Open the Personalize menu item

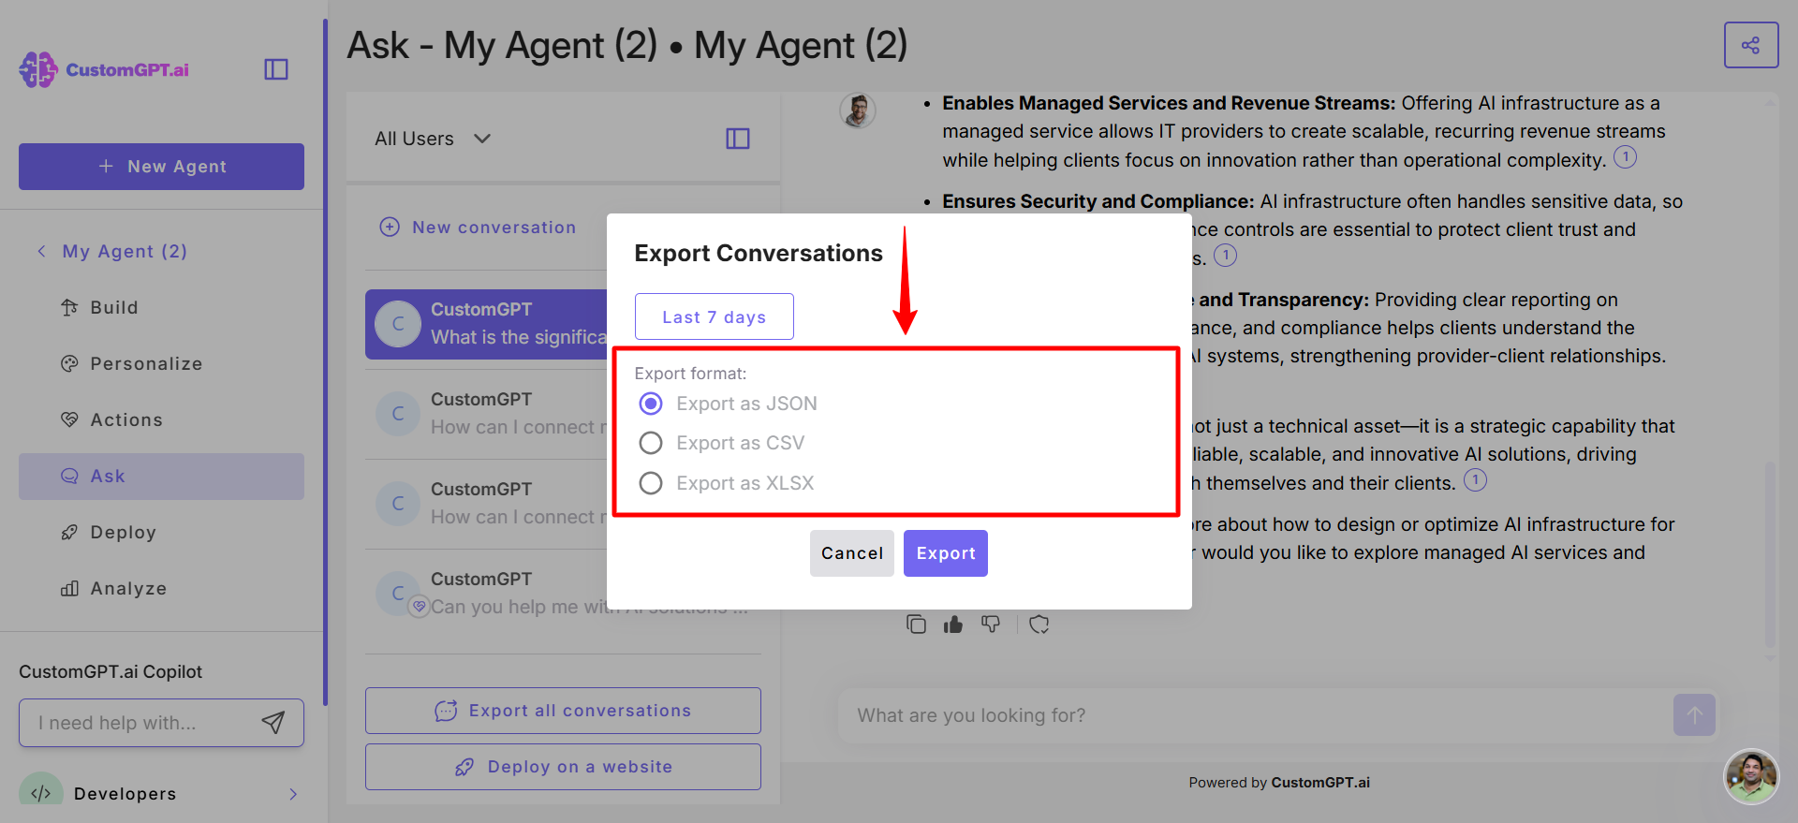pos(161,363)
